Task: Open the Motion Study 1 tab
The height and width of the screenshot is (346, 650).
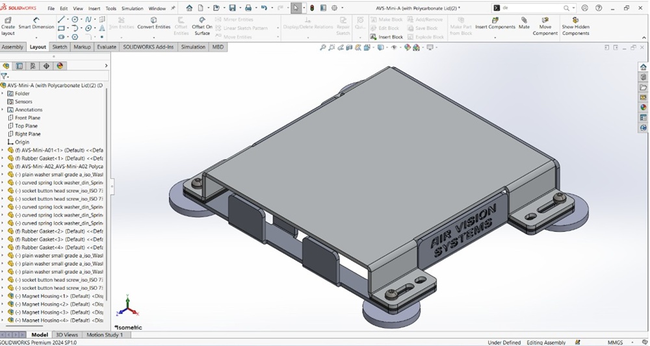Action: click(103, 334)
